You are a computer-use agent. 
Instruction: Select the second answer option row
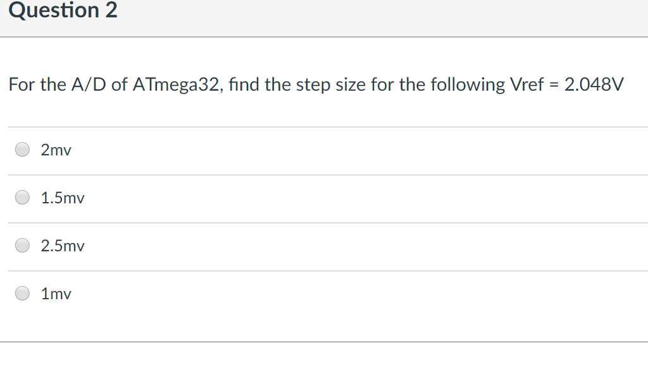(316, 197)
